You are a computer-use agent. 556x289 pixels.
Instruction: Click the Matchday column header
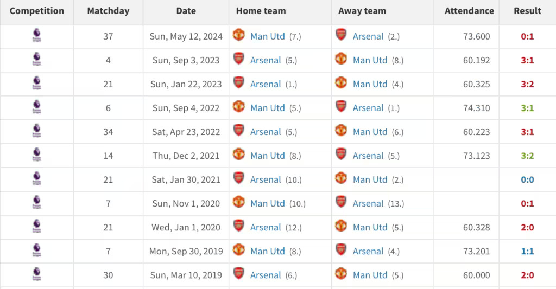tap(108, 11)
